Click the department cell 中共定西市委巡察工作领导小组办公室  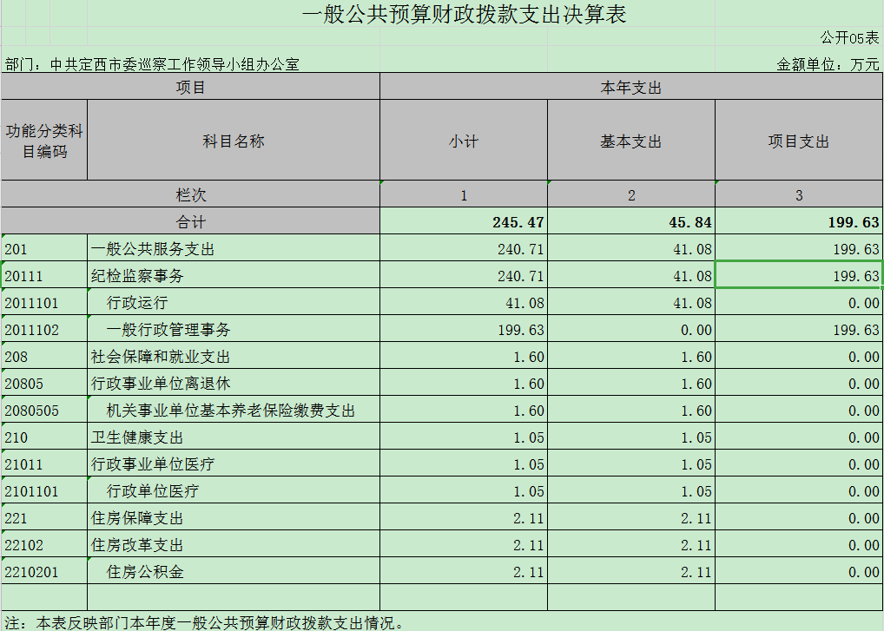pyautogui.click(x=175, y=64)
